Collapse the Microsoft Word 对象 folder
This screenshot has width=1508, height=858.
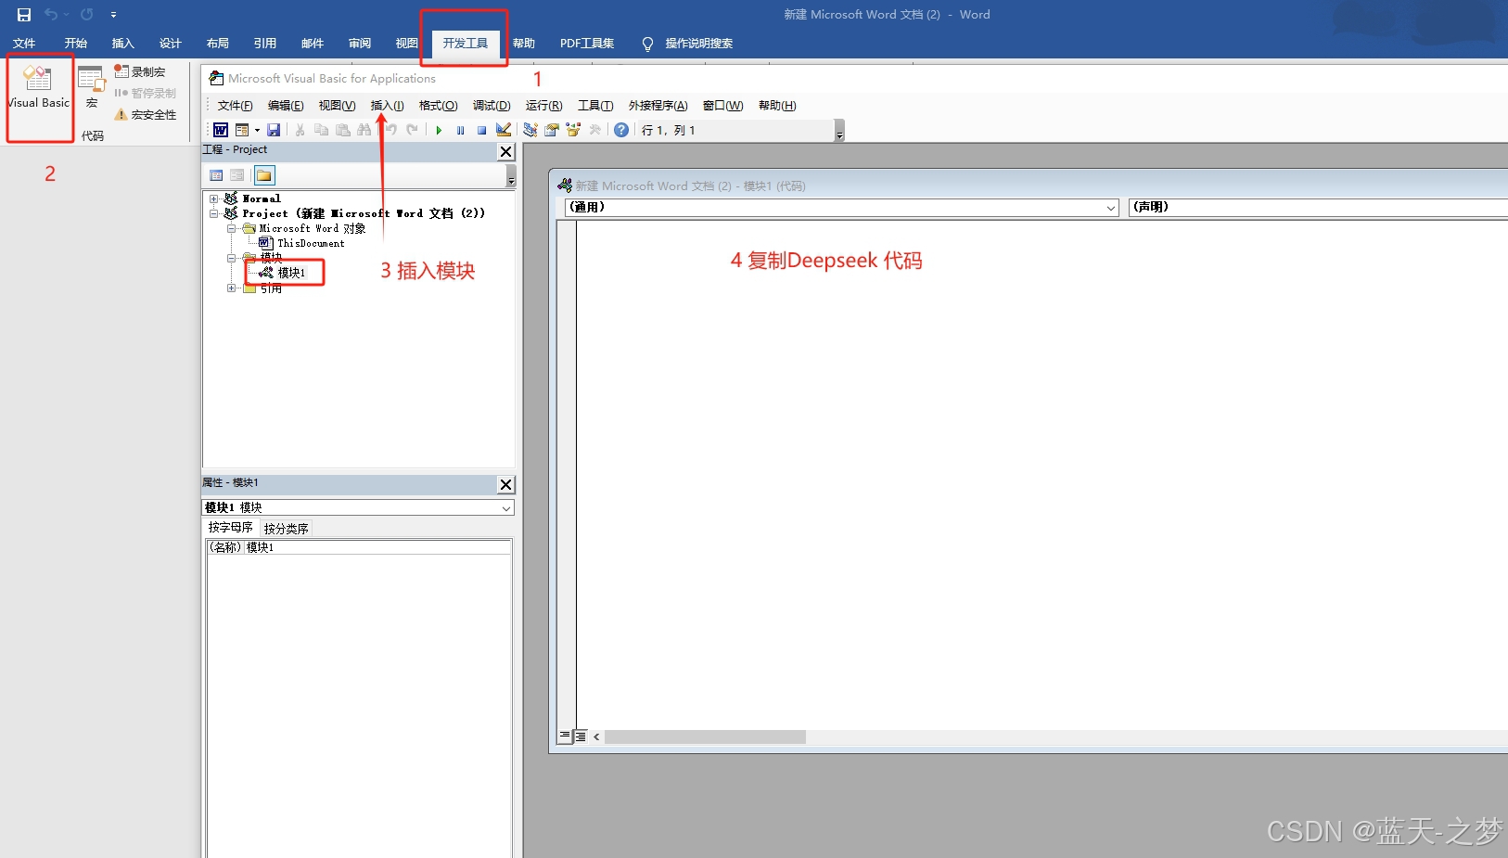point(232,228)
